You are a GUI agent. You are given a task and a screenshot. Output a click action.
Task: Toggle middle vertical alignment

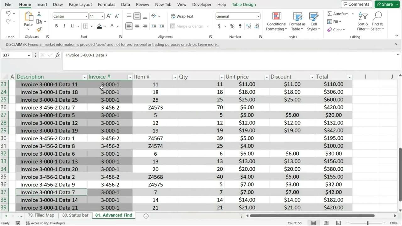(137, 16)
